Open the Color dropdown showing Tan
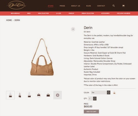 [101, 92]
